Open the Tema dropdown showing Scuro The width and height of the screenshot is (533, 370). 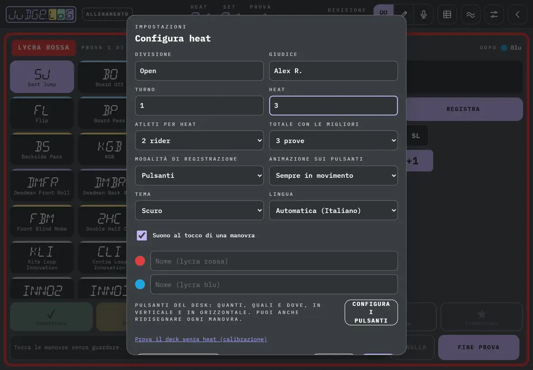(199, 210)
